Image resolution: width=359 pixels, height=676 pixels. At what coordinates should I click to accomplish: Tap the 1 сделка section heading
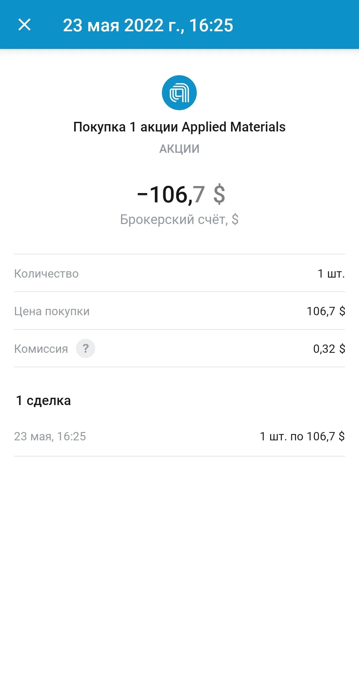click(43, 400)
